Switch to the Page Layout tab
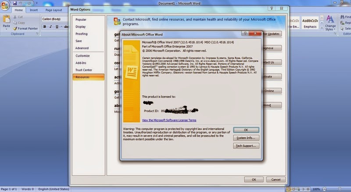This screenshot has height=192, width=351. pos(54,10)
